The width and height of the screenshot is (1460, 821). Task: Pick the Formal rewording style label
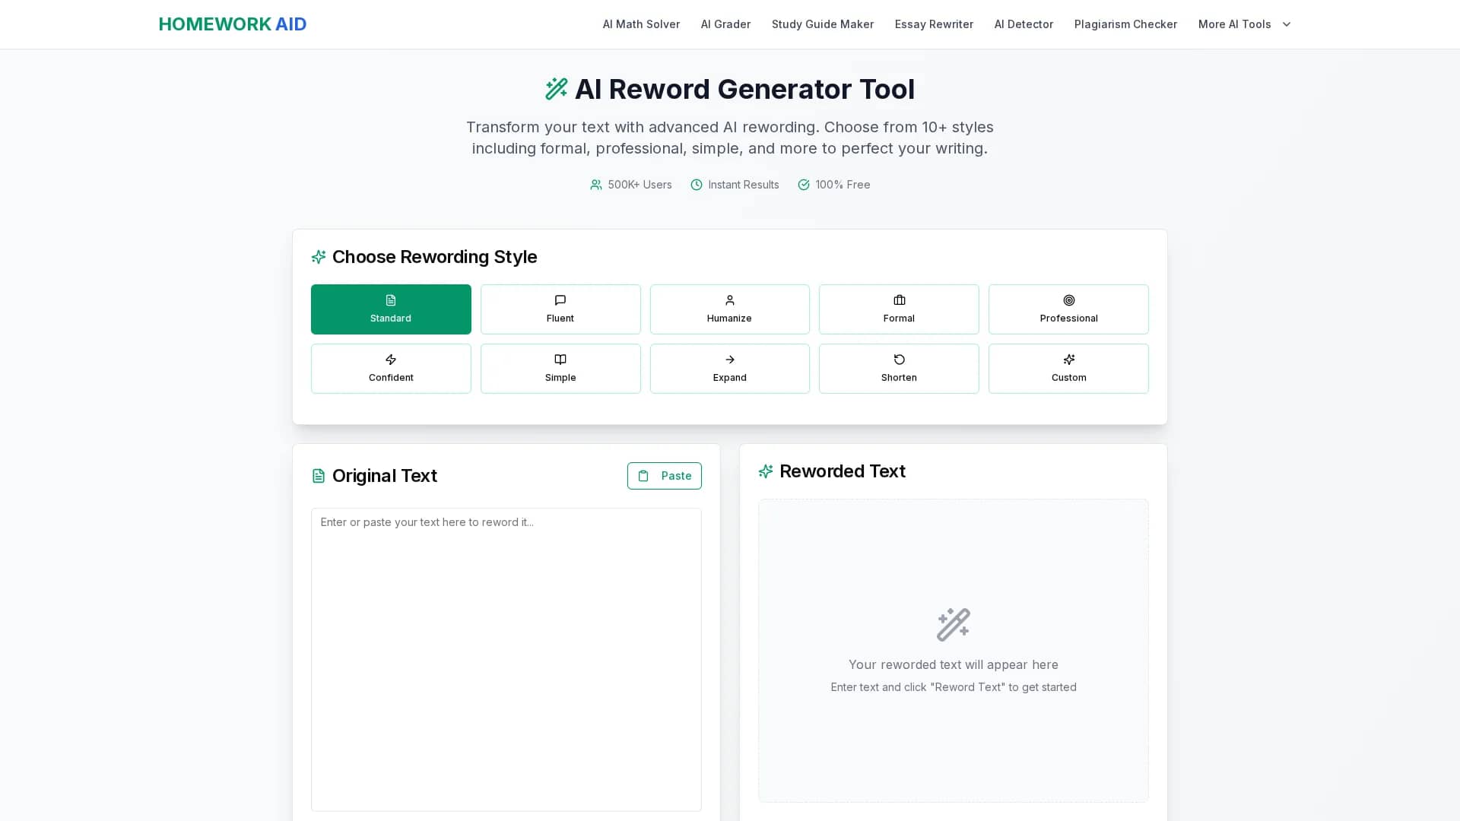tap(899, 319)
